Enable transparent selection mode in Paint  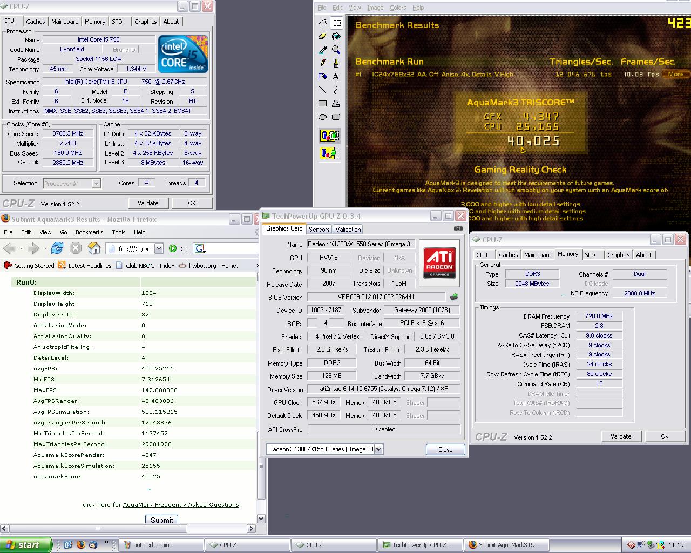pyautogui.click(x=330, y=153)
